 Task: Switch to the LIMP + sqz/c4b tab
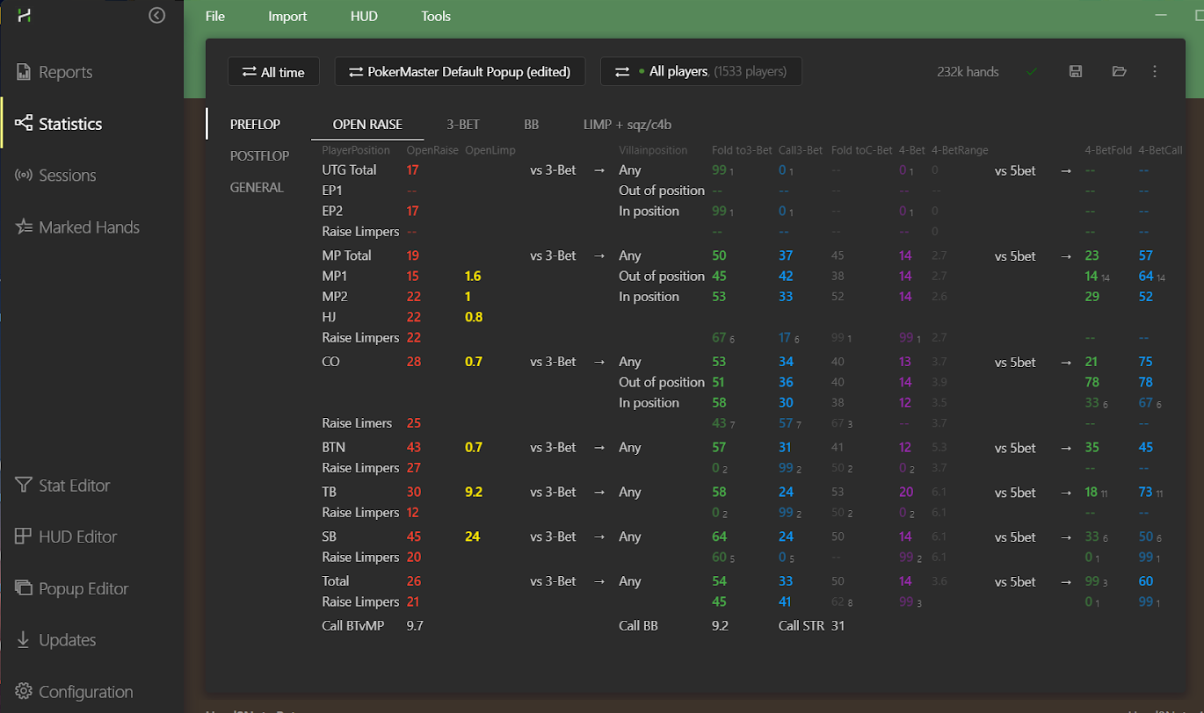pos(627,125)
